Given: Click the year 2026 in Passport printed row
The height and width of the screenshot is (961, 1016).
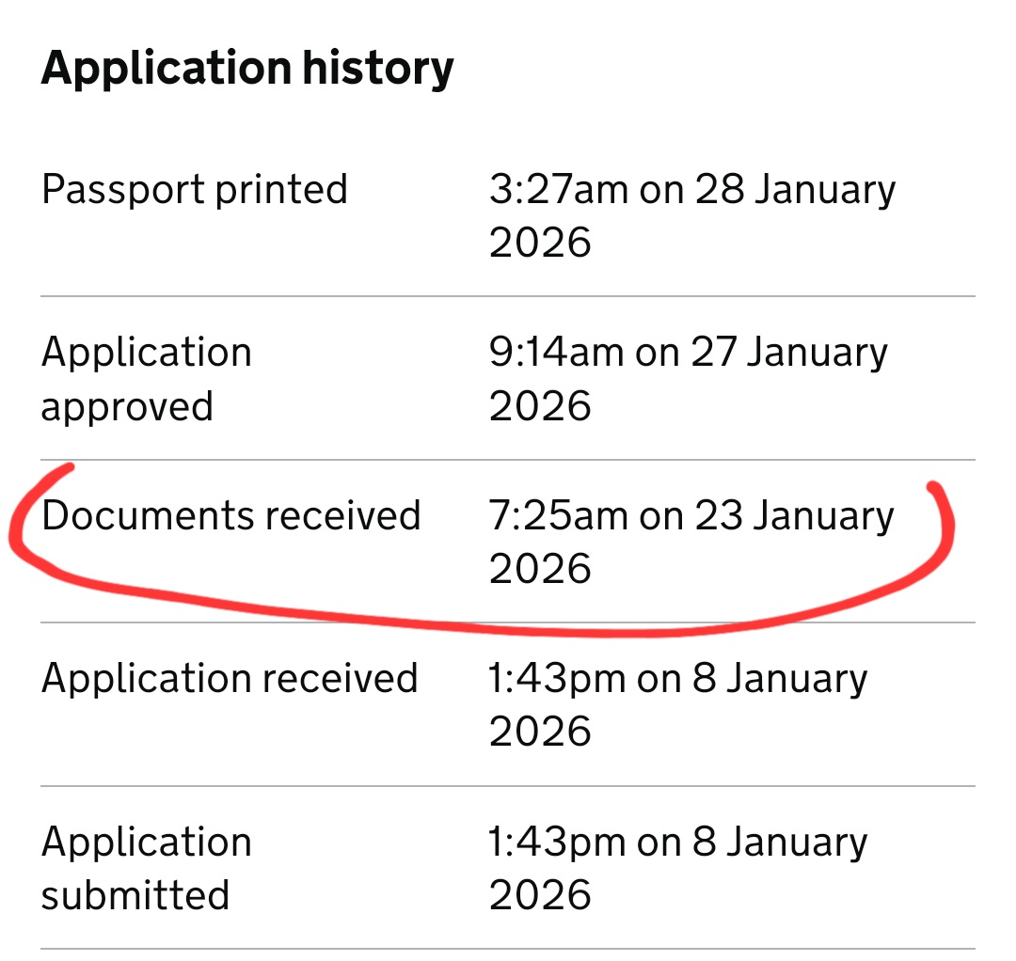Looking at the screenshot, I should point(540,243).
